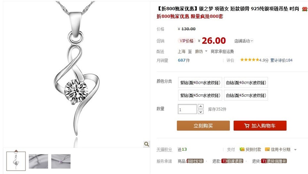
Task: Click the cash on delivery payment icon
Action: [x=242, y=150]
